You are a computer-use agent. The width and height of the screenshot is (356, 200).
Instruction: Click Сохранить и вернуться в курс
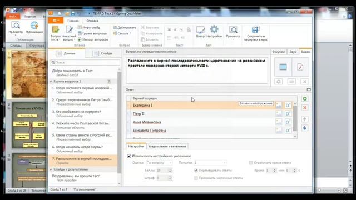(x=256, y=33)
